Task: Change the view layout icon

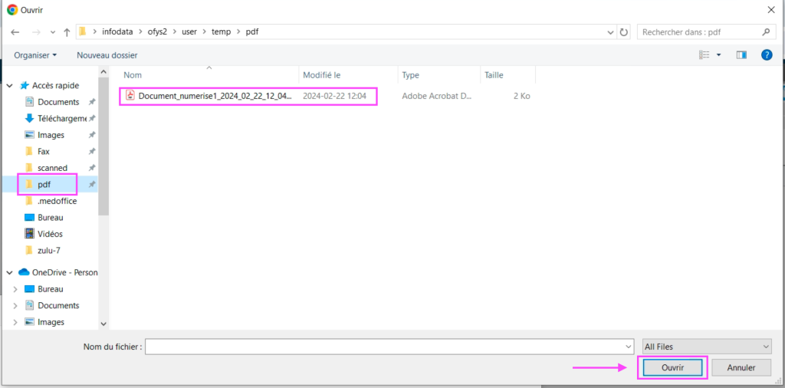Action: coord(705,54)
